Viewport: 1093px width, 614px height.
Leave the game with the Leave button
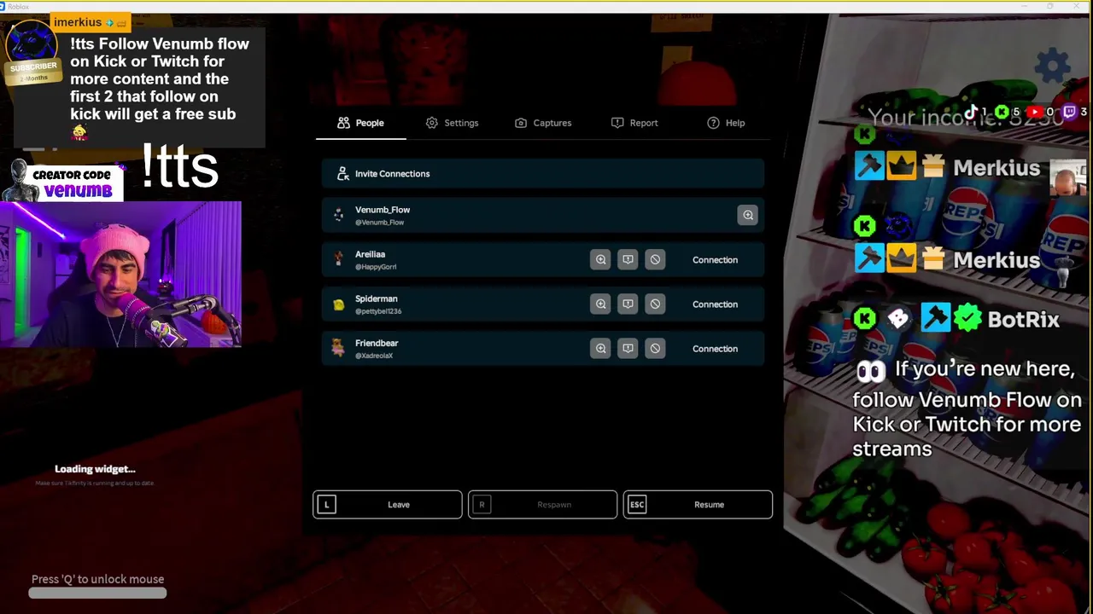pyautogui.click(x=388, y=505)
